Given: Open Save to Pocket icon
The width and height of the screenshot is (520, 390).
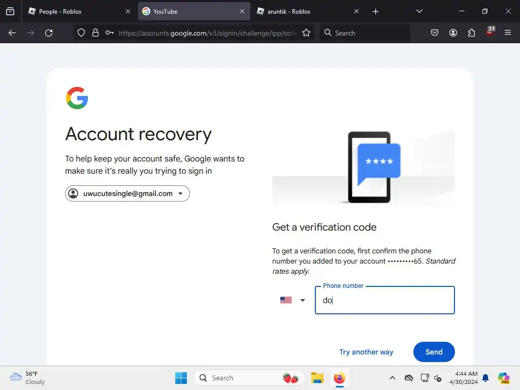Looking at the screenshot, I should click(435, 32).
